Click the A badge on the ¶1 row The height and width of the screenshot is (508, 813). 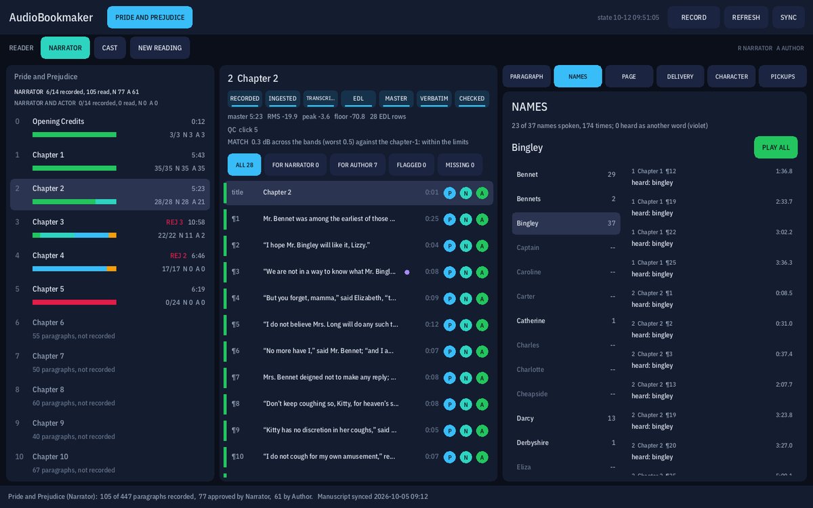[x=482, y=219]
